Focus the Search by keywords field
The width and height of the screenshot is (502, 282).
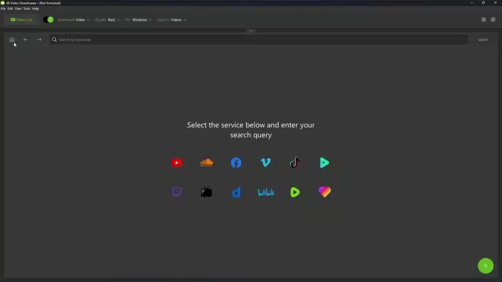(x=260, y=40)
